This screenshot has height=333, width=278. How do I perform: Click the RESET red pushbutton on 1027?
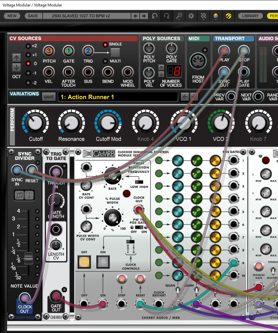140,278
